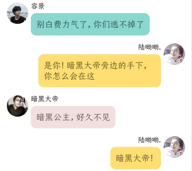
Task: Open 容景's profile avatar
Action: point(17,13)
